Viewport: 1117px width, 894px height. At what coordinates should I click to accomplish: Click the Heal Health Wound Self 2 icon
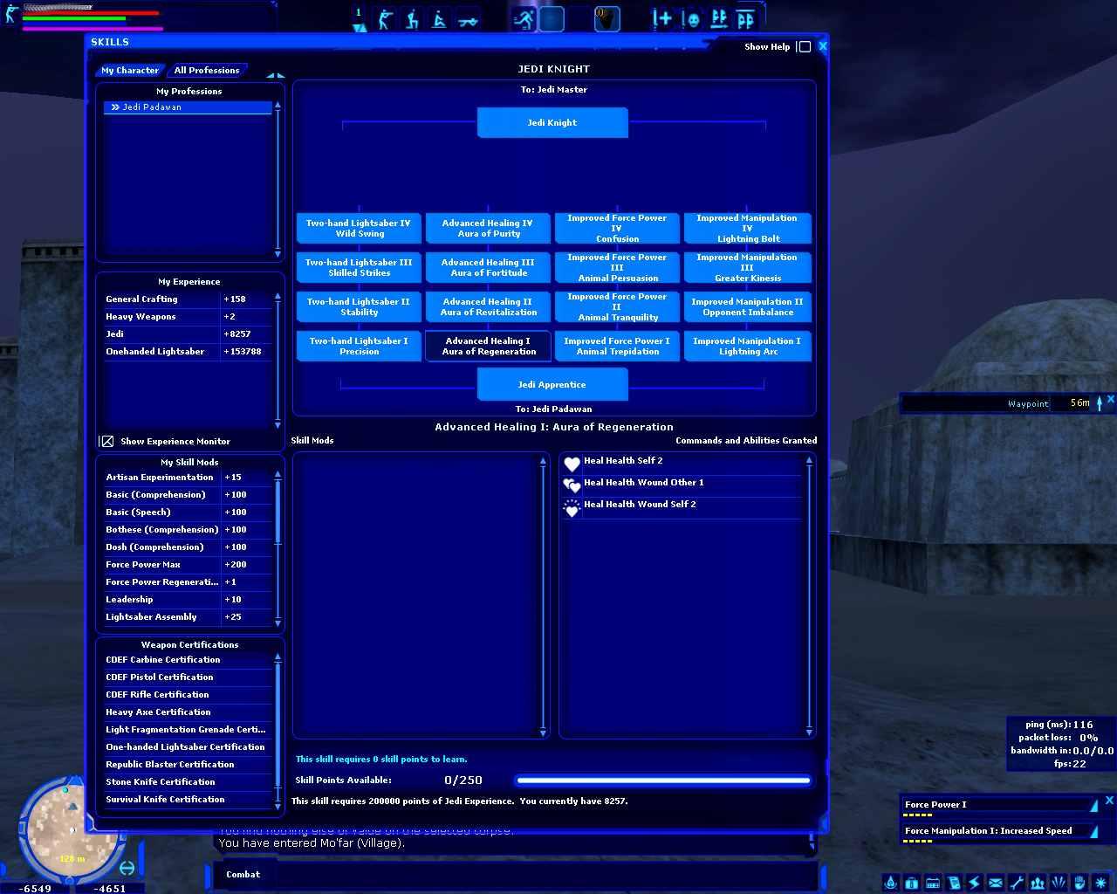coord(572,507)
